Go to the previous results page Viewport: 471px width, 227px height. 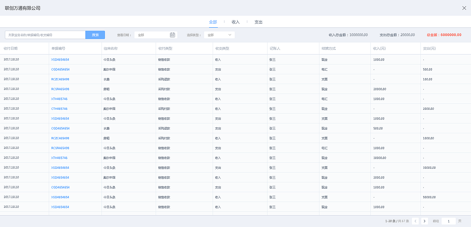click(415, 221)
